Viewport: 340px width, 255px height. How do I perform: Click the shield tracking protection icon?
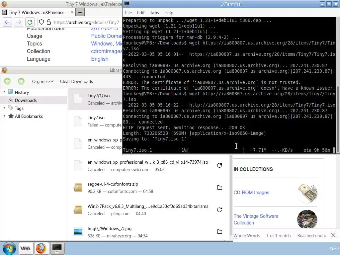pyautogui.click(x=42, y=22)
